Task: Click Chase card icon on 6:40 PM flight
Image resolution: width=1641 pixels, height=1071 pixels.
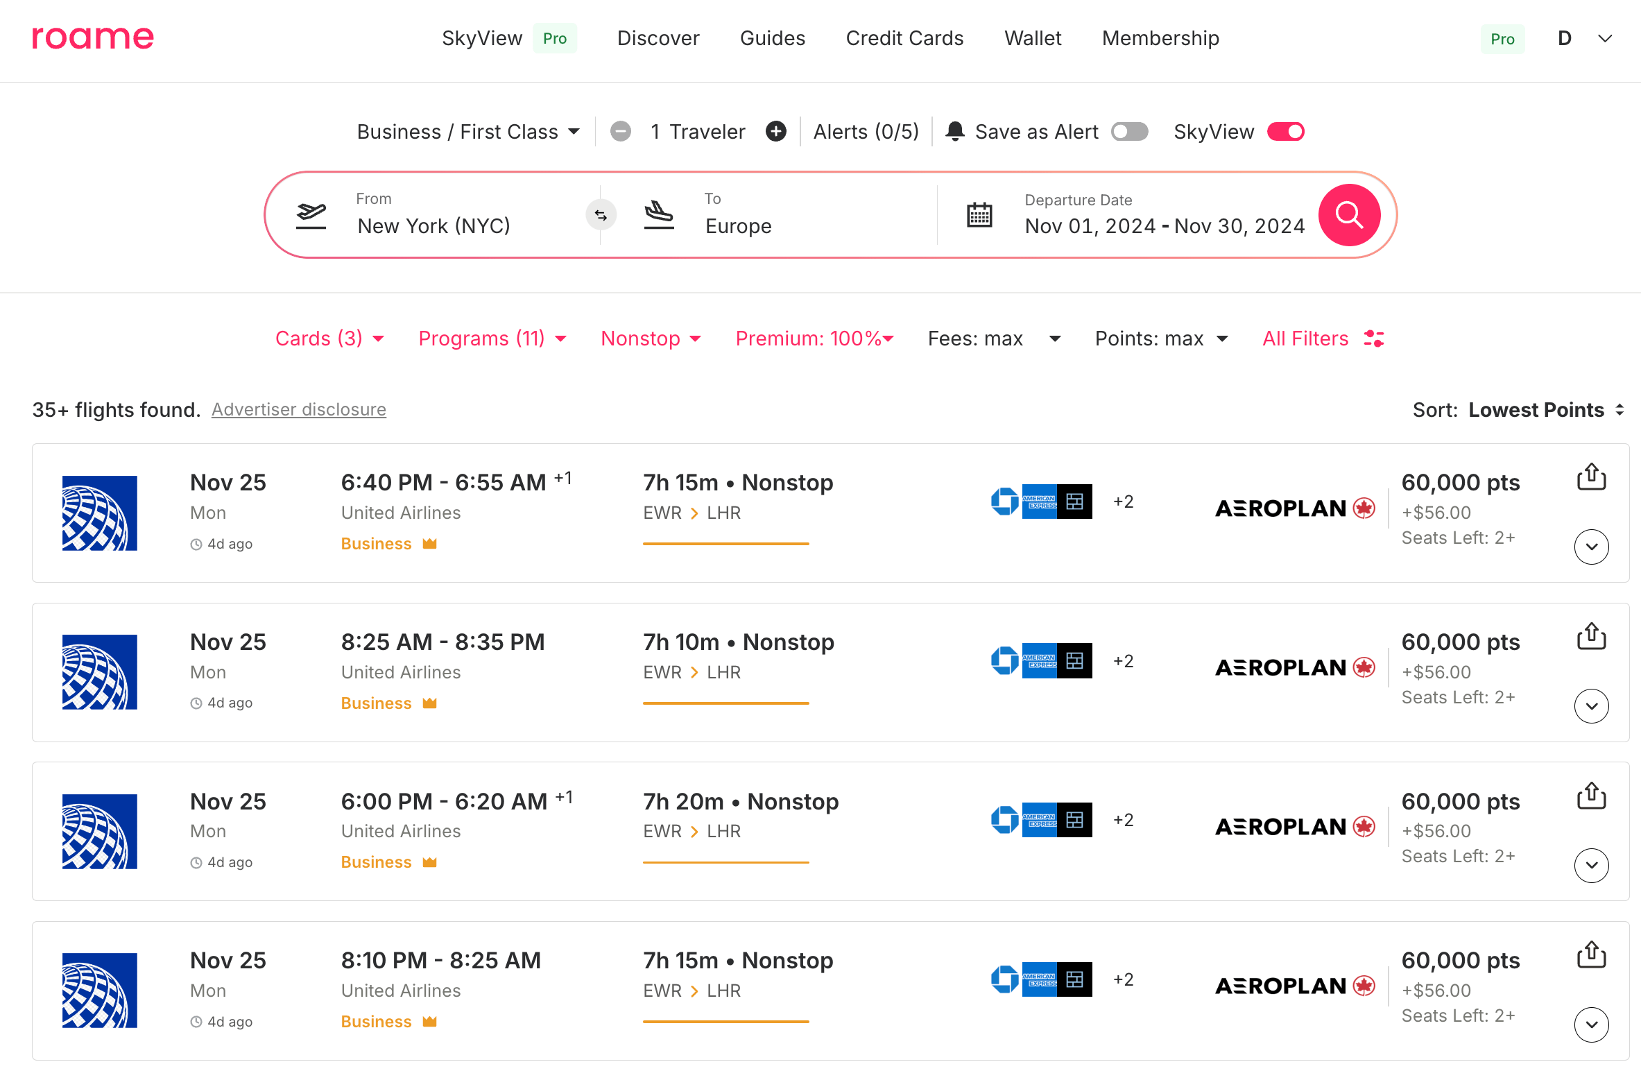Action: point(1005,502)
